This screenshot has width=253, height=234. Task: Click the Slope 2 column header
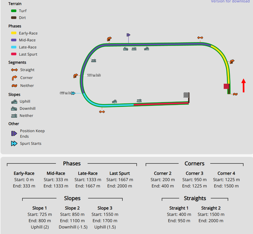(72, 208)
